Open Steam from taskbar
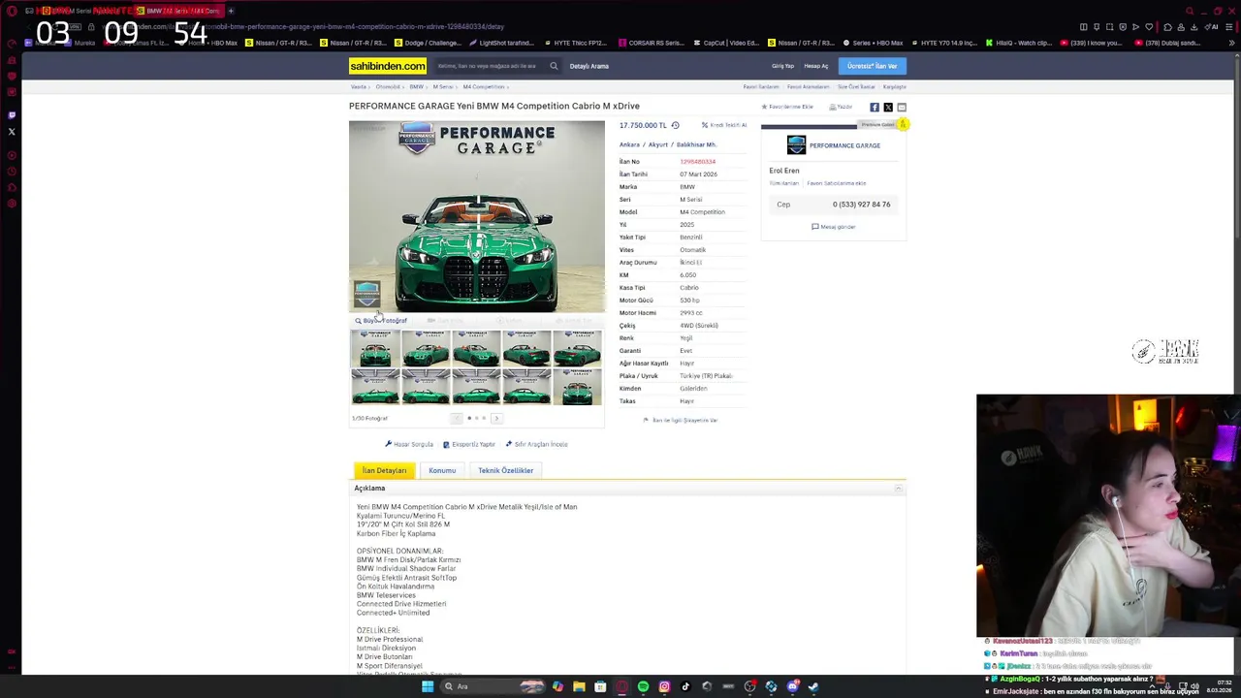 (813, 686)
